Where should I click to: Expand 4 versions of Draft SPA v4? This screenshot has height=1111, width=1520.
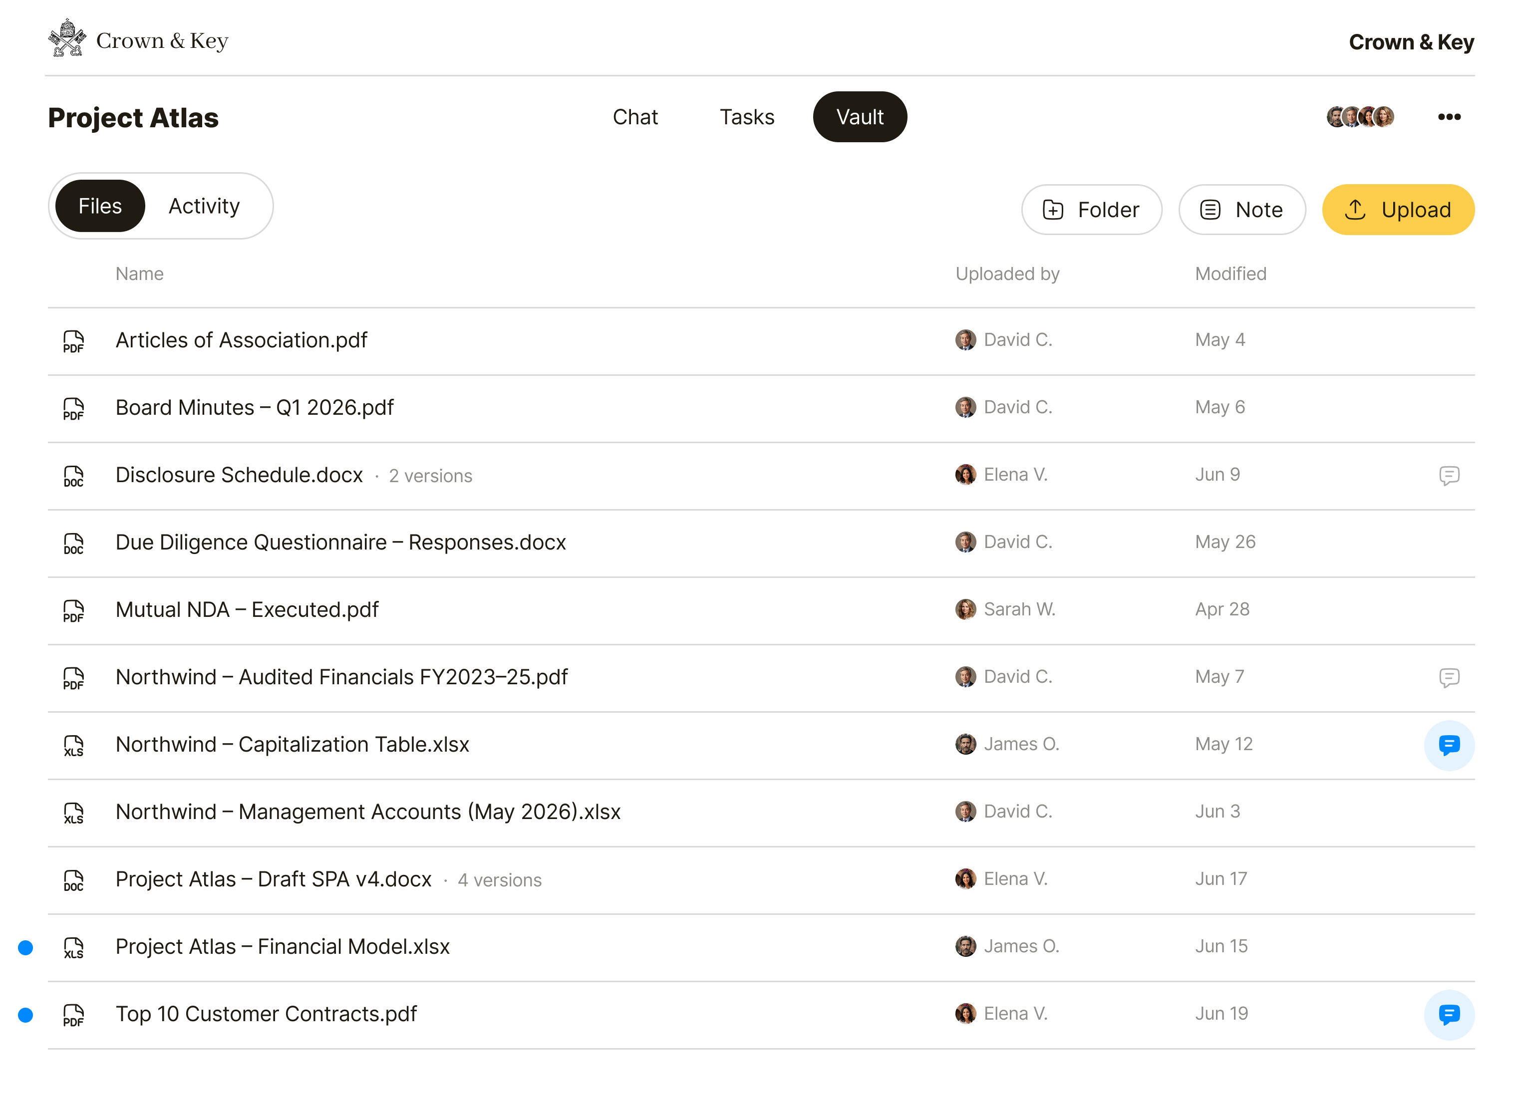tap(499, 880)
